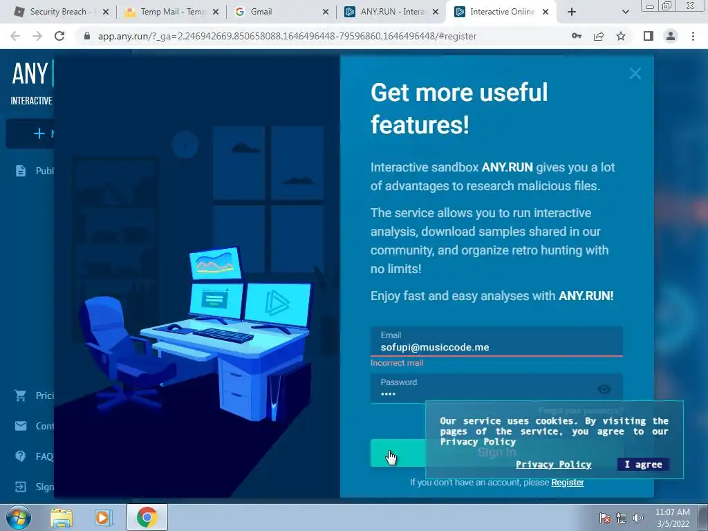Click Chrome icon in taskbar

(147, 518)
